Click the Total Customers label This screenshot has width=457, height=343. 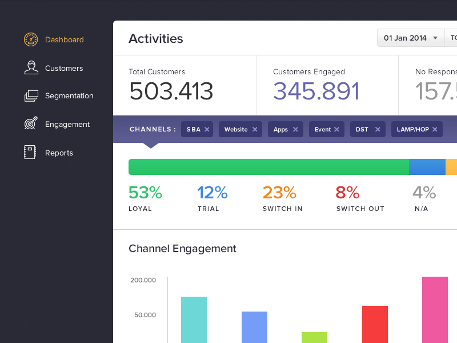157,72
